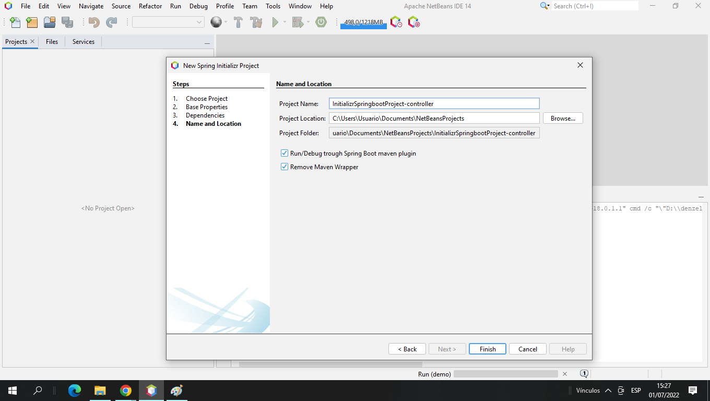Toggle the Remove Maven Wrapper checkbox
This screenshot has height=401, width=710.
tap(285, 167)
